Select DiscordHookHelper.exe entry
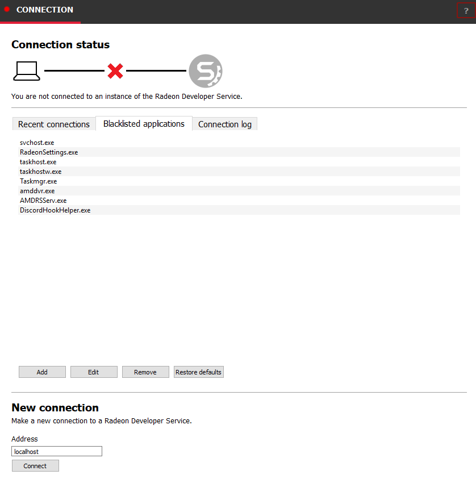Image resolution: width=476 pixels, height=479 pixels. pyautogui.click(x=55, y=210)
